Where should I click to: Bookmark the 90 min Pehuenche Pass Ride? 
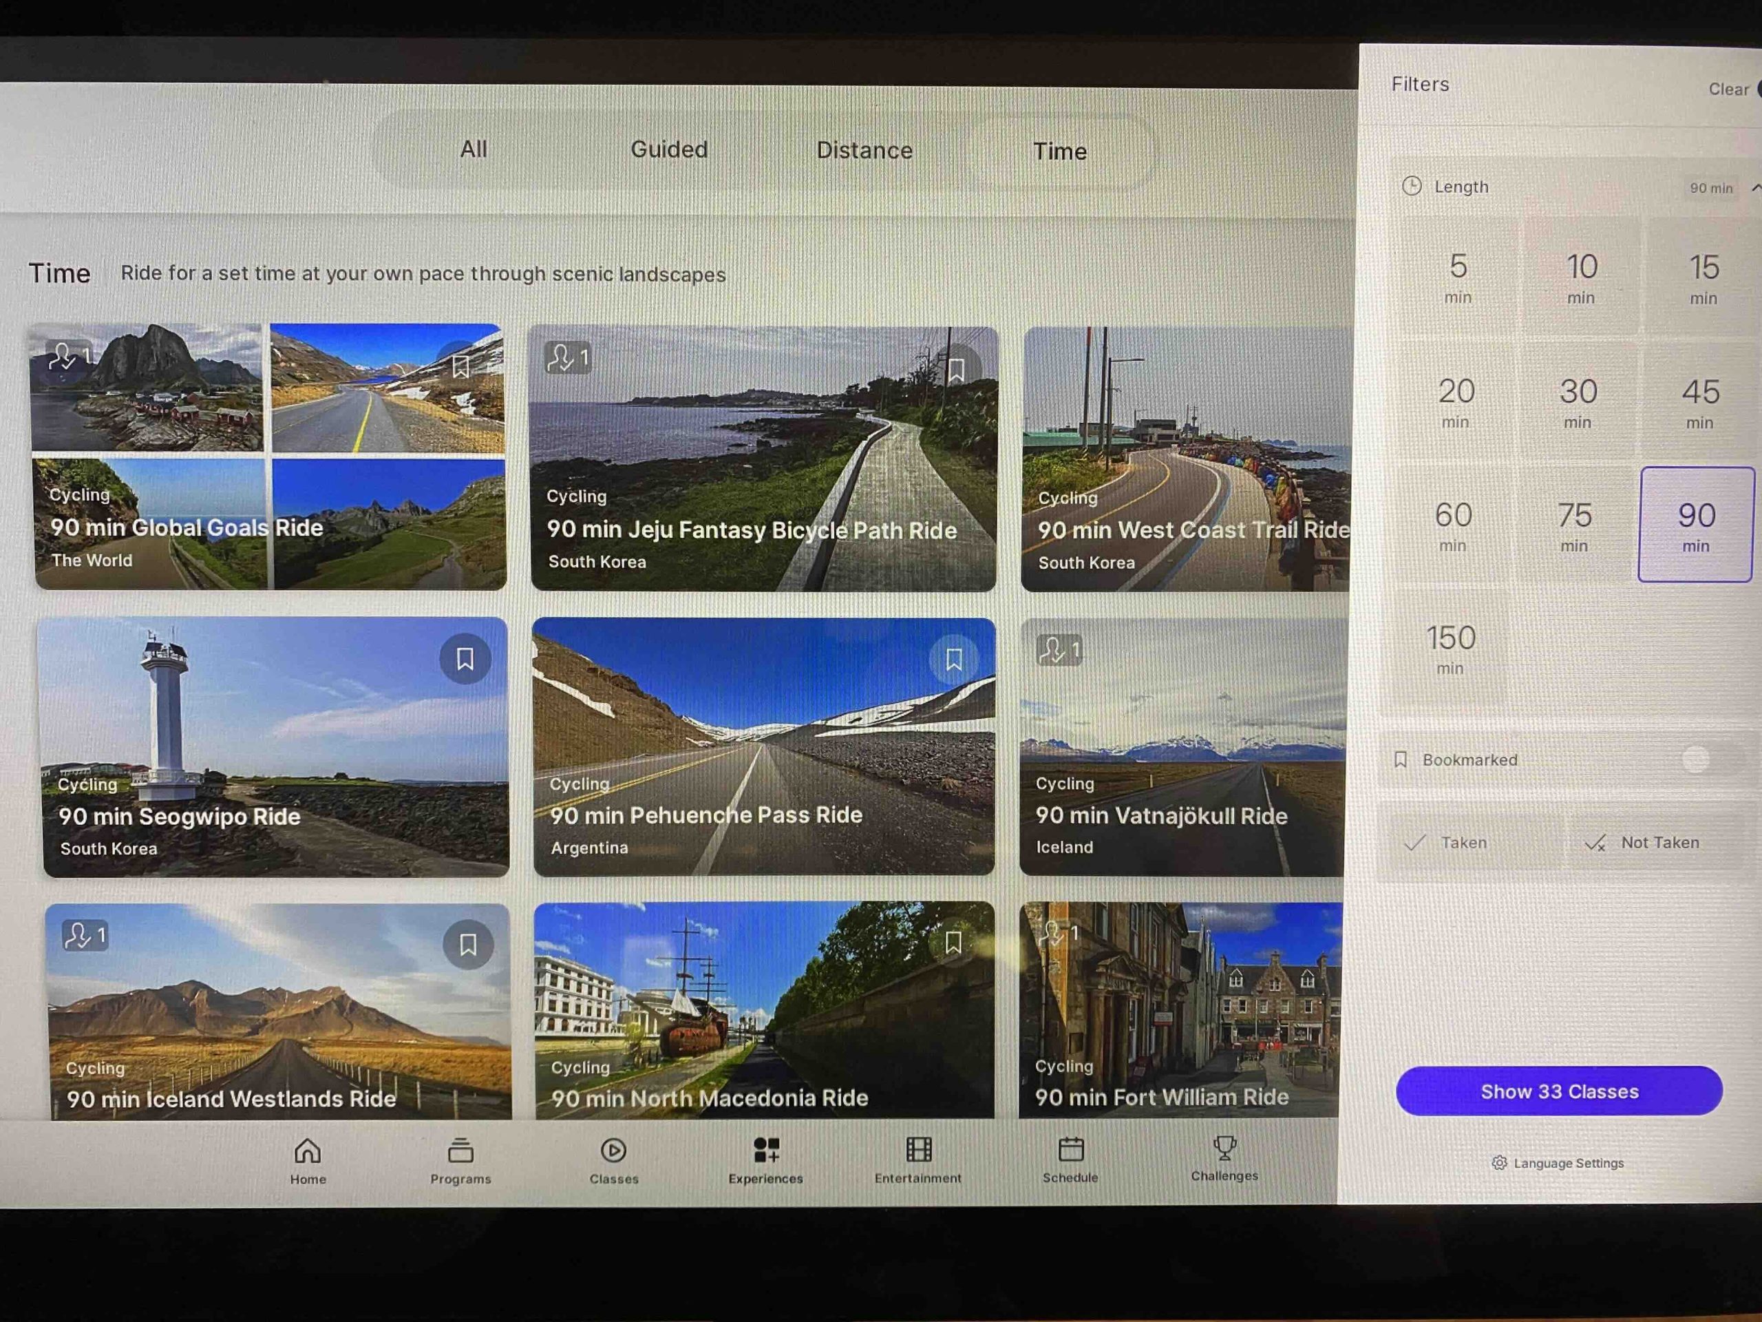[953, 659]
